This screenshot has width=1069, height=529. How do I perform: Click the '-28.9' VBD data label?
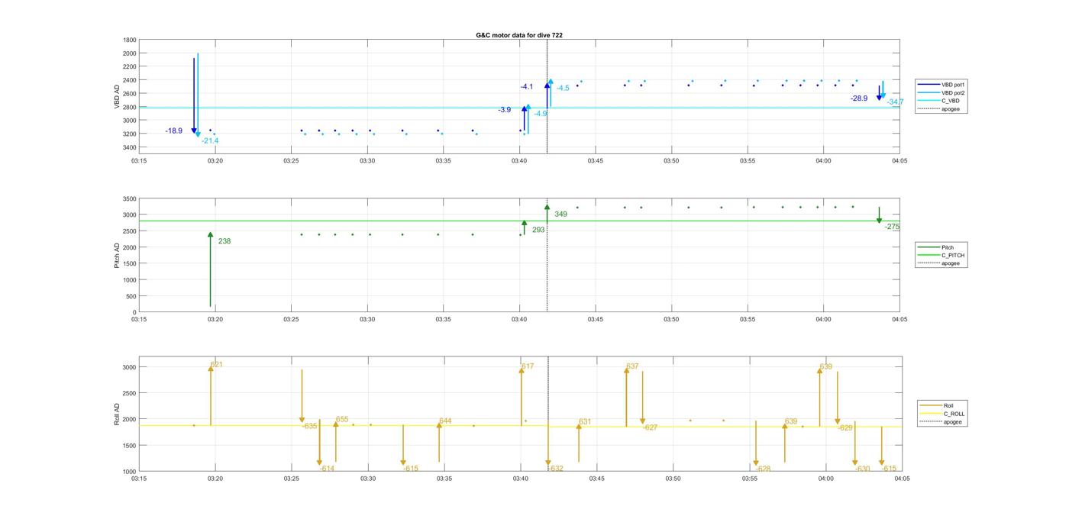[x=859, y=98]
